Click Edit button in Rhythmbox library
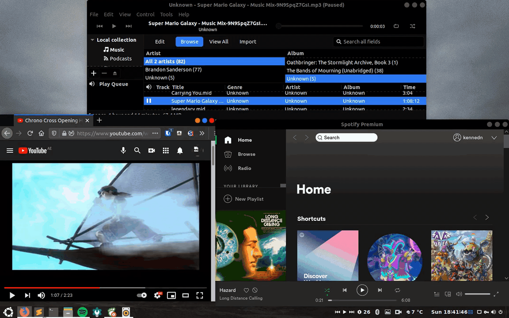The image size is (509, 318). [160, 42]
